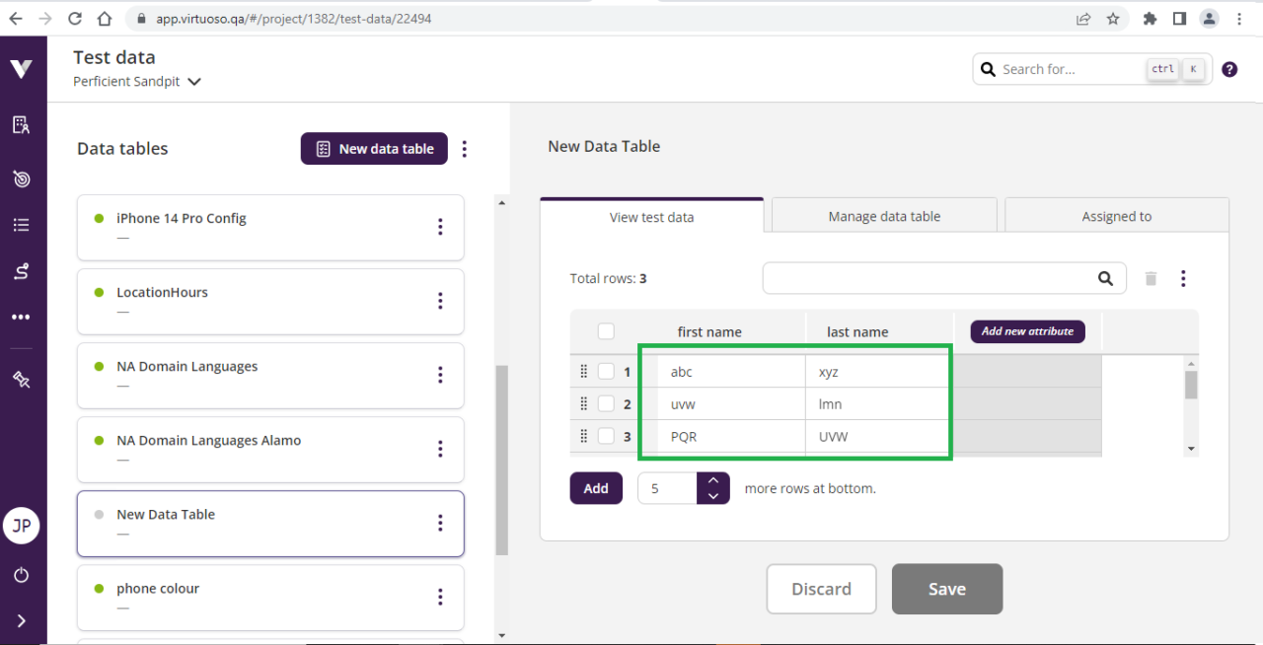Select the pin/extensions icon in the sidebar
The image size is (1263, 645).
tap(22, 378)
